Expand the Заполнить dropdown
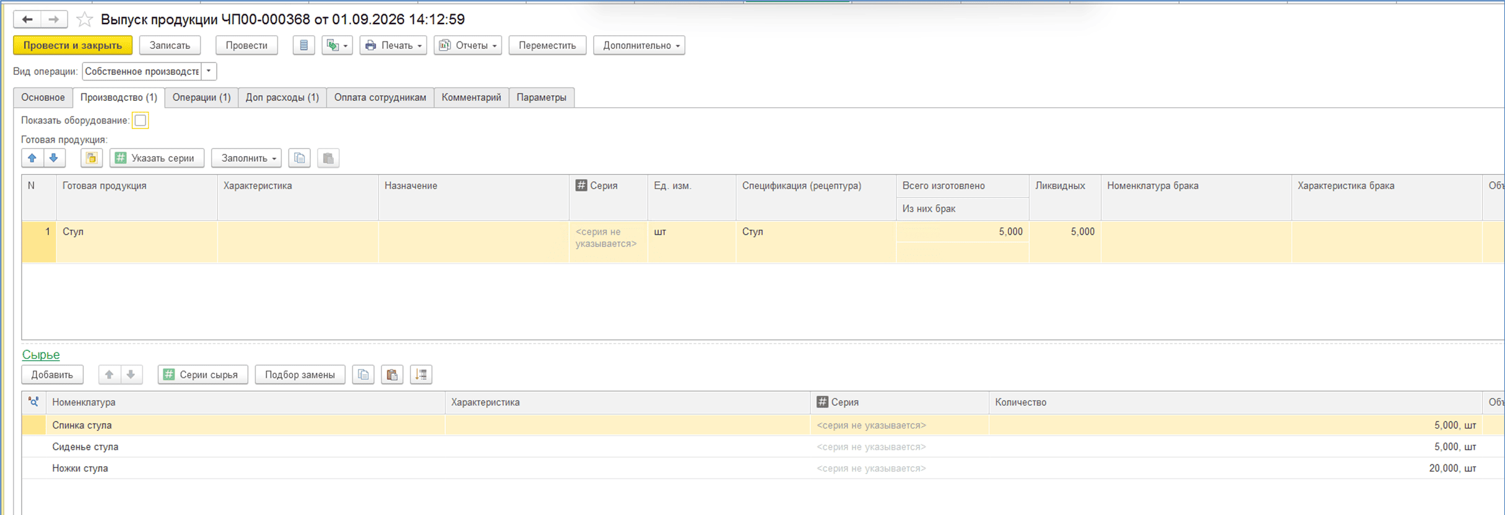 246,158
